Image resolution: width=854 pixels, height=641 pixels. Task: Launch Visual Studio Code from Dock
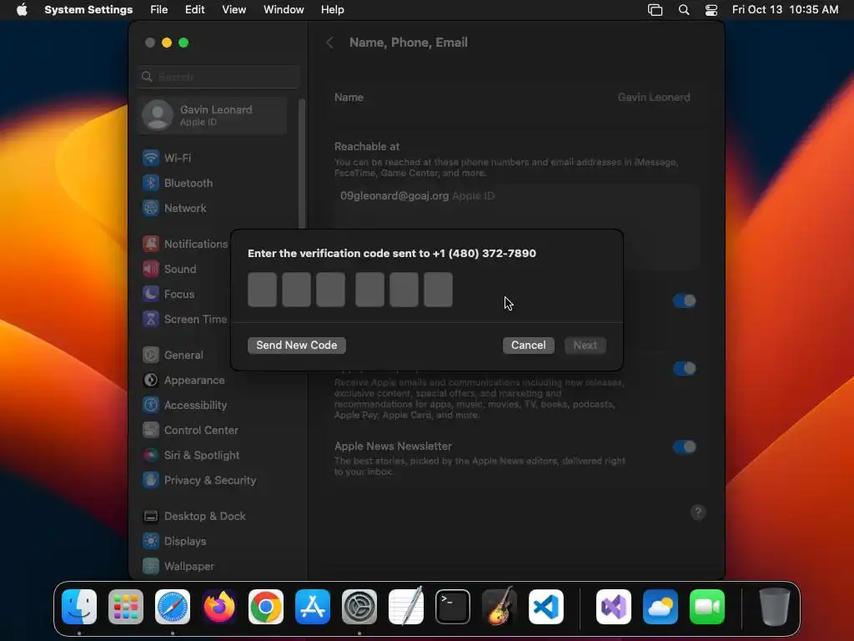(546, 607)
